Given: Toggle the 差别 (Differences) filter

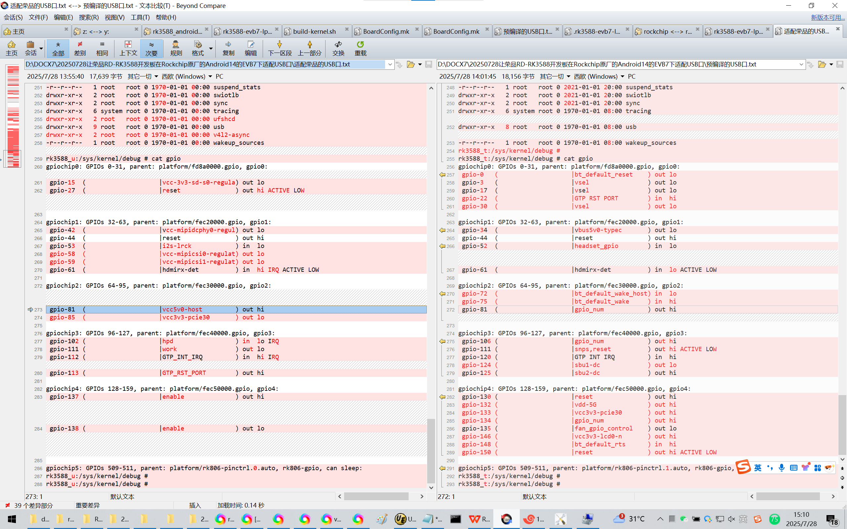Looking at the screenshot, I should [80, 48].
